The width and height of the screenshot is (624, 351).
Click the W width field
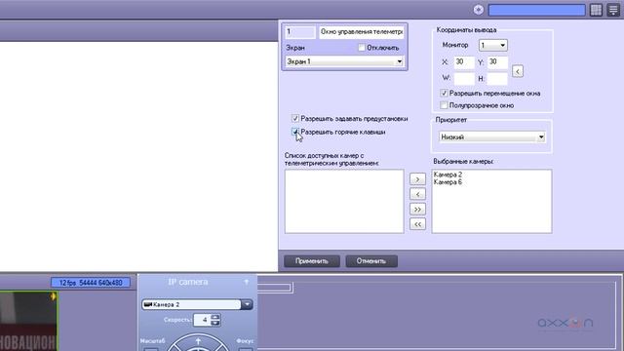click(x=464, y=78)
